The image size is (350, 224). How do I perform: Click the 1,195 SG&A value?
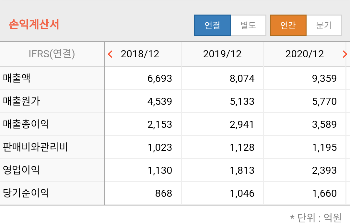tap(324, 147)
